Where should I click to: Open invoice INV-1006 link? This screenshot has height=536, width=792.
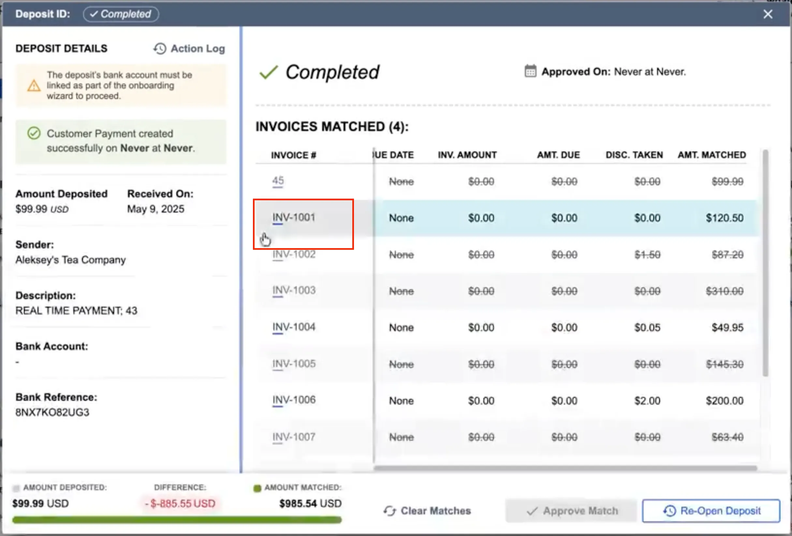coord(294,400)
